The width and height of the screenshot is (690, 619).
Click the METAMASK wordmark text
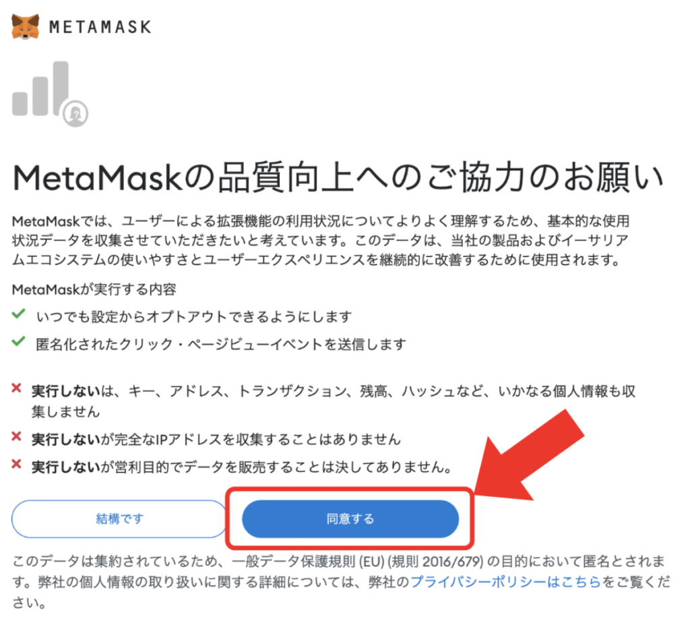pos(100,27)
